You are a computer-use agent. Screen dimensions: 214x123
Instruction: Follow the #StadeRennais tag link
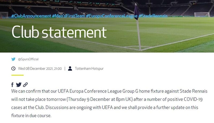(x=153, y=16)
